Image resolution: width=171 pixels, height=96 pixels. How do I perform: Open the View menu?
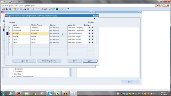(11, 6)
